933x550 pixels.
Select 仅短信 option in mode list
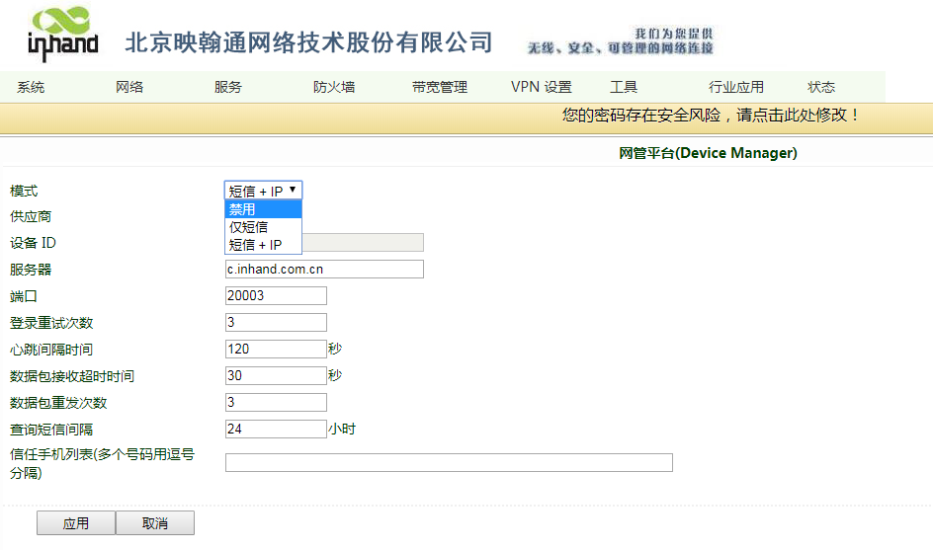263,227
